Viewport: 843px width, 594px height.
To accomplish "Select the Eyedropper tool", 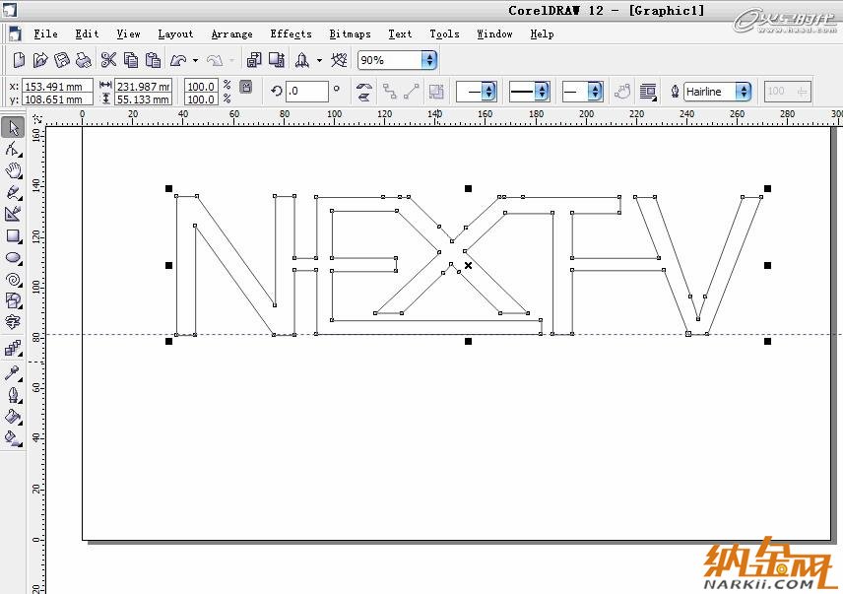I will tap(13, 373).
